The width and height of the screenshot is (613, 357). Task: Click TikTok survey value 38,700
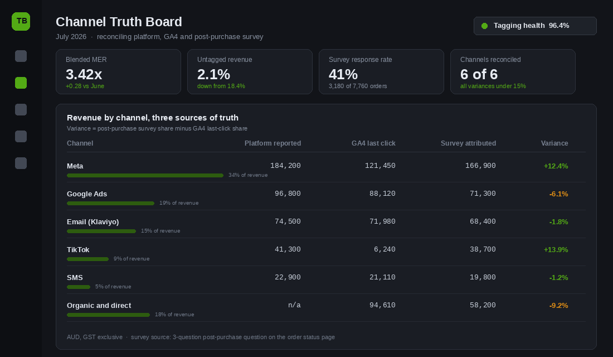(483, 249)
